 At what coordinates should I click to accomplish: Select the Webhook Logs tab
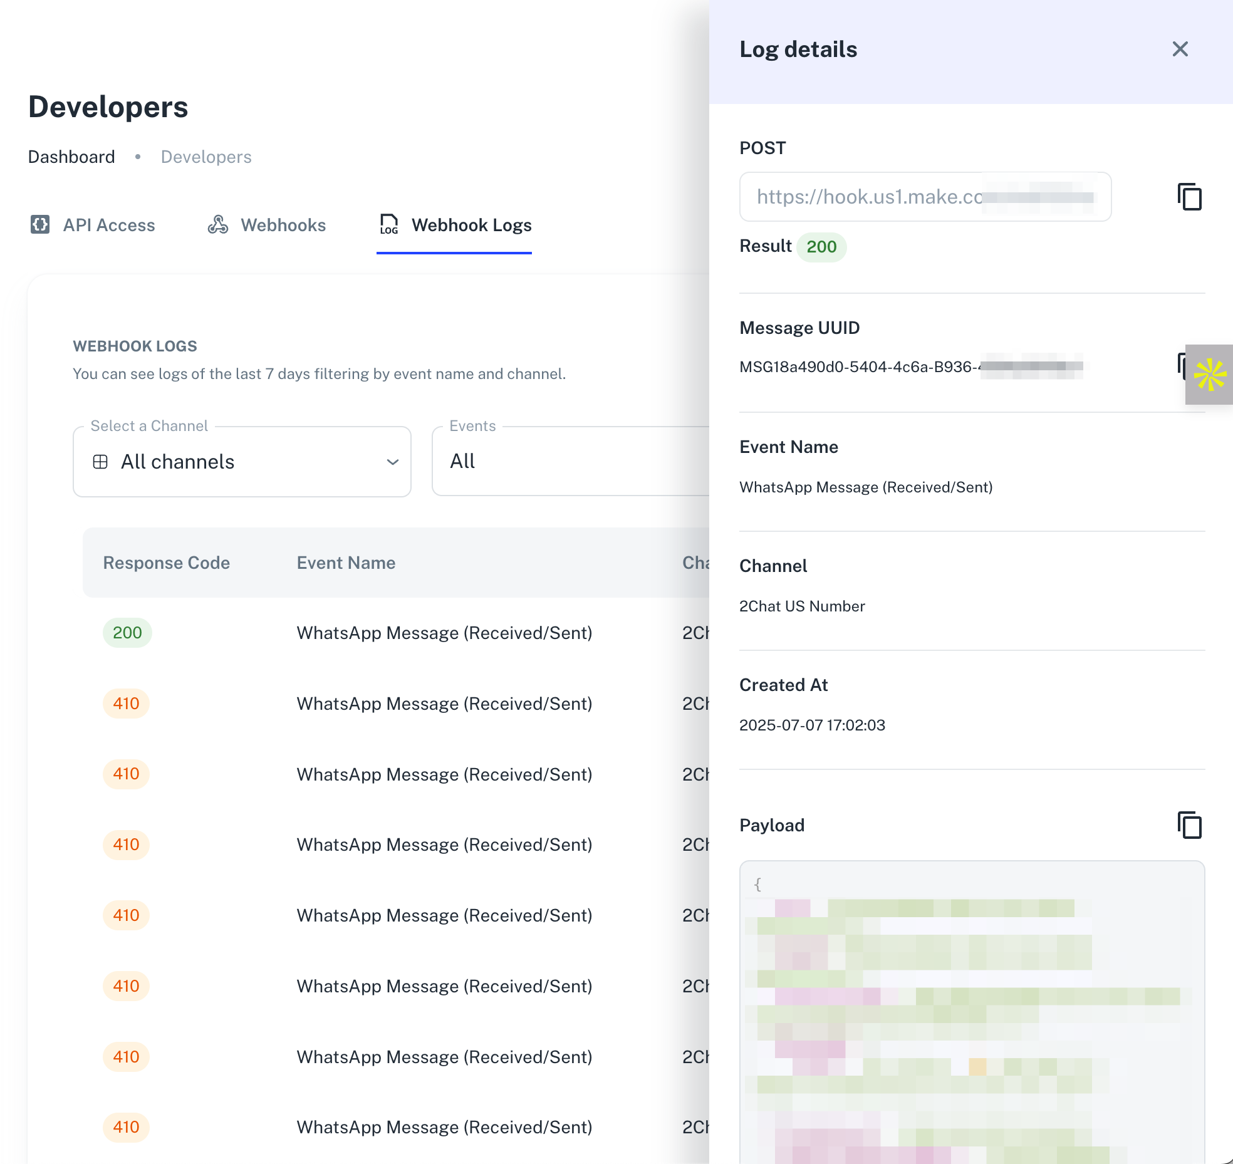pos(455,225)
